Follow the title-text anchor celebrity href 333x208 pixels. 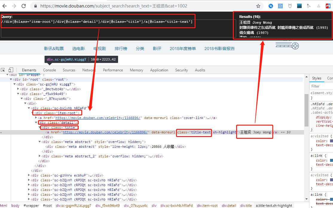(105, 132)
